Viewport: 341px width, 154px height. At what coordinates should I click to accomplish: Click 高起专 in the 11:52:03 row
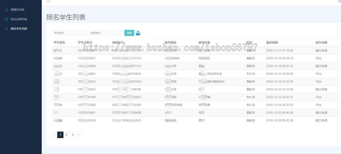(251, 82)
